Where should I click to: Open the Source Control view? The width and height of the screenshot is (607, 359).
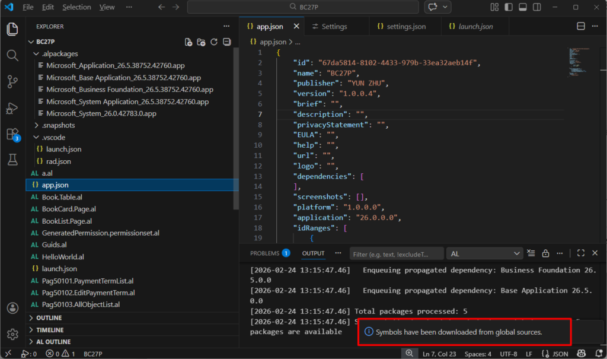click(12, 82)
